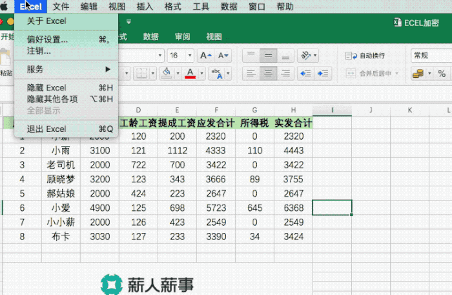Open 文件 menu in menu bar
The width and height of the screenshot is (452, 295).
tap(61, 6)
